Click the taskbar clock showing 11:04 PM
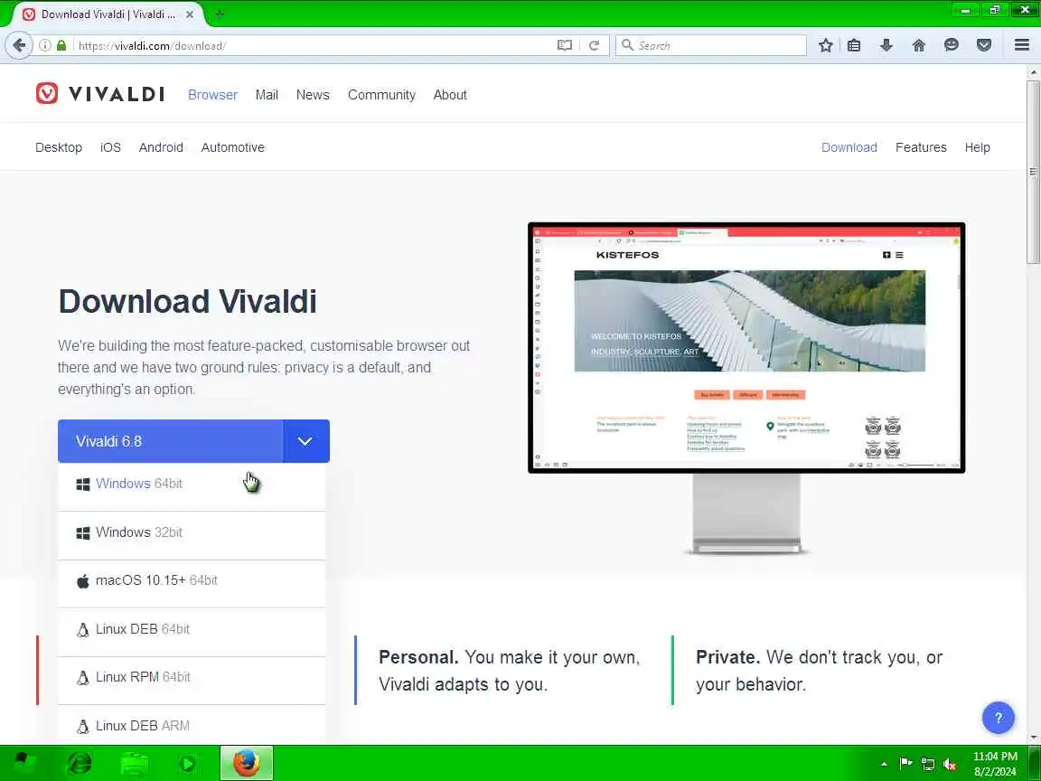Screen dimensions: 1041x781 point(995,764)
